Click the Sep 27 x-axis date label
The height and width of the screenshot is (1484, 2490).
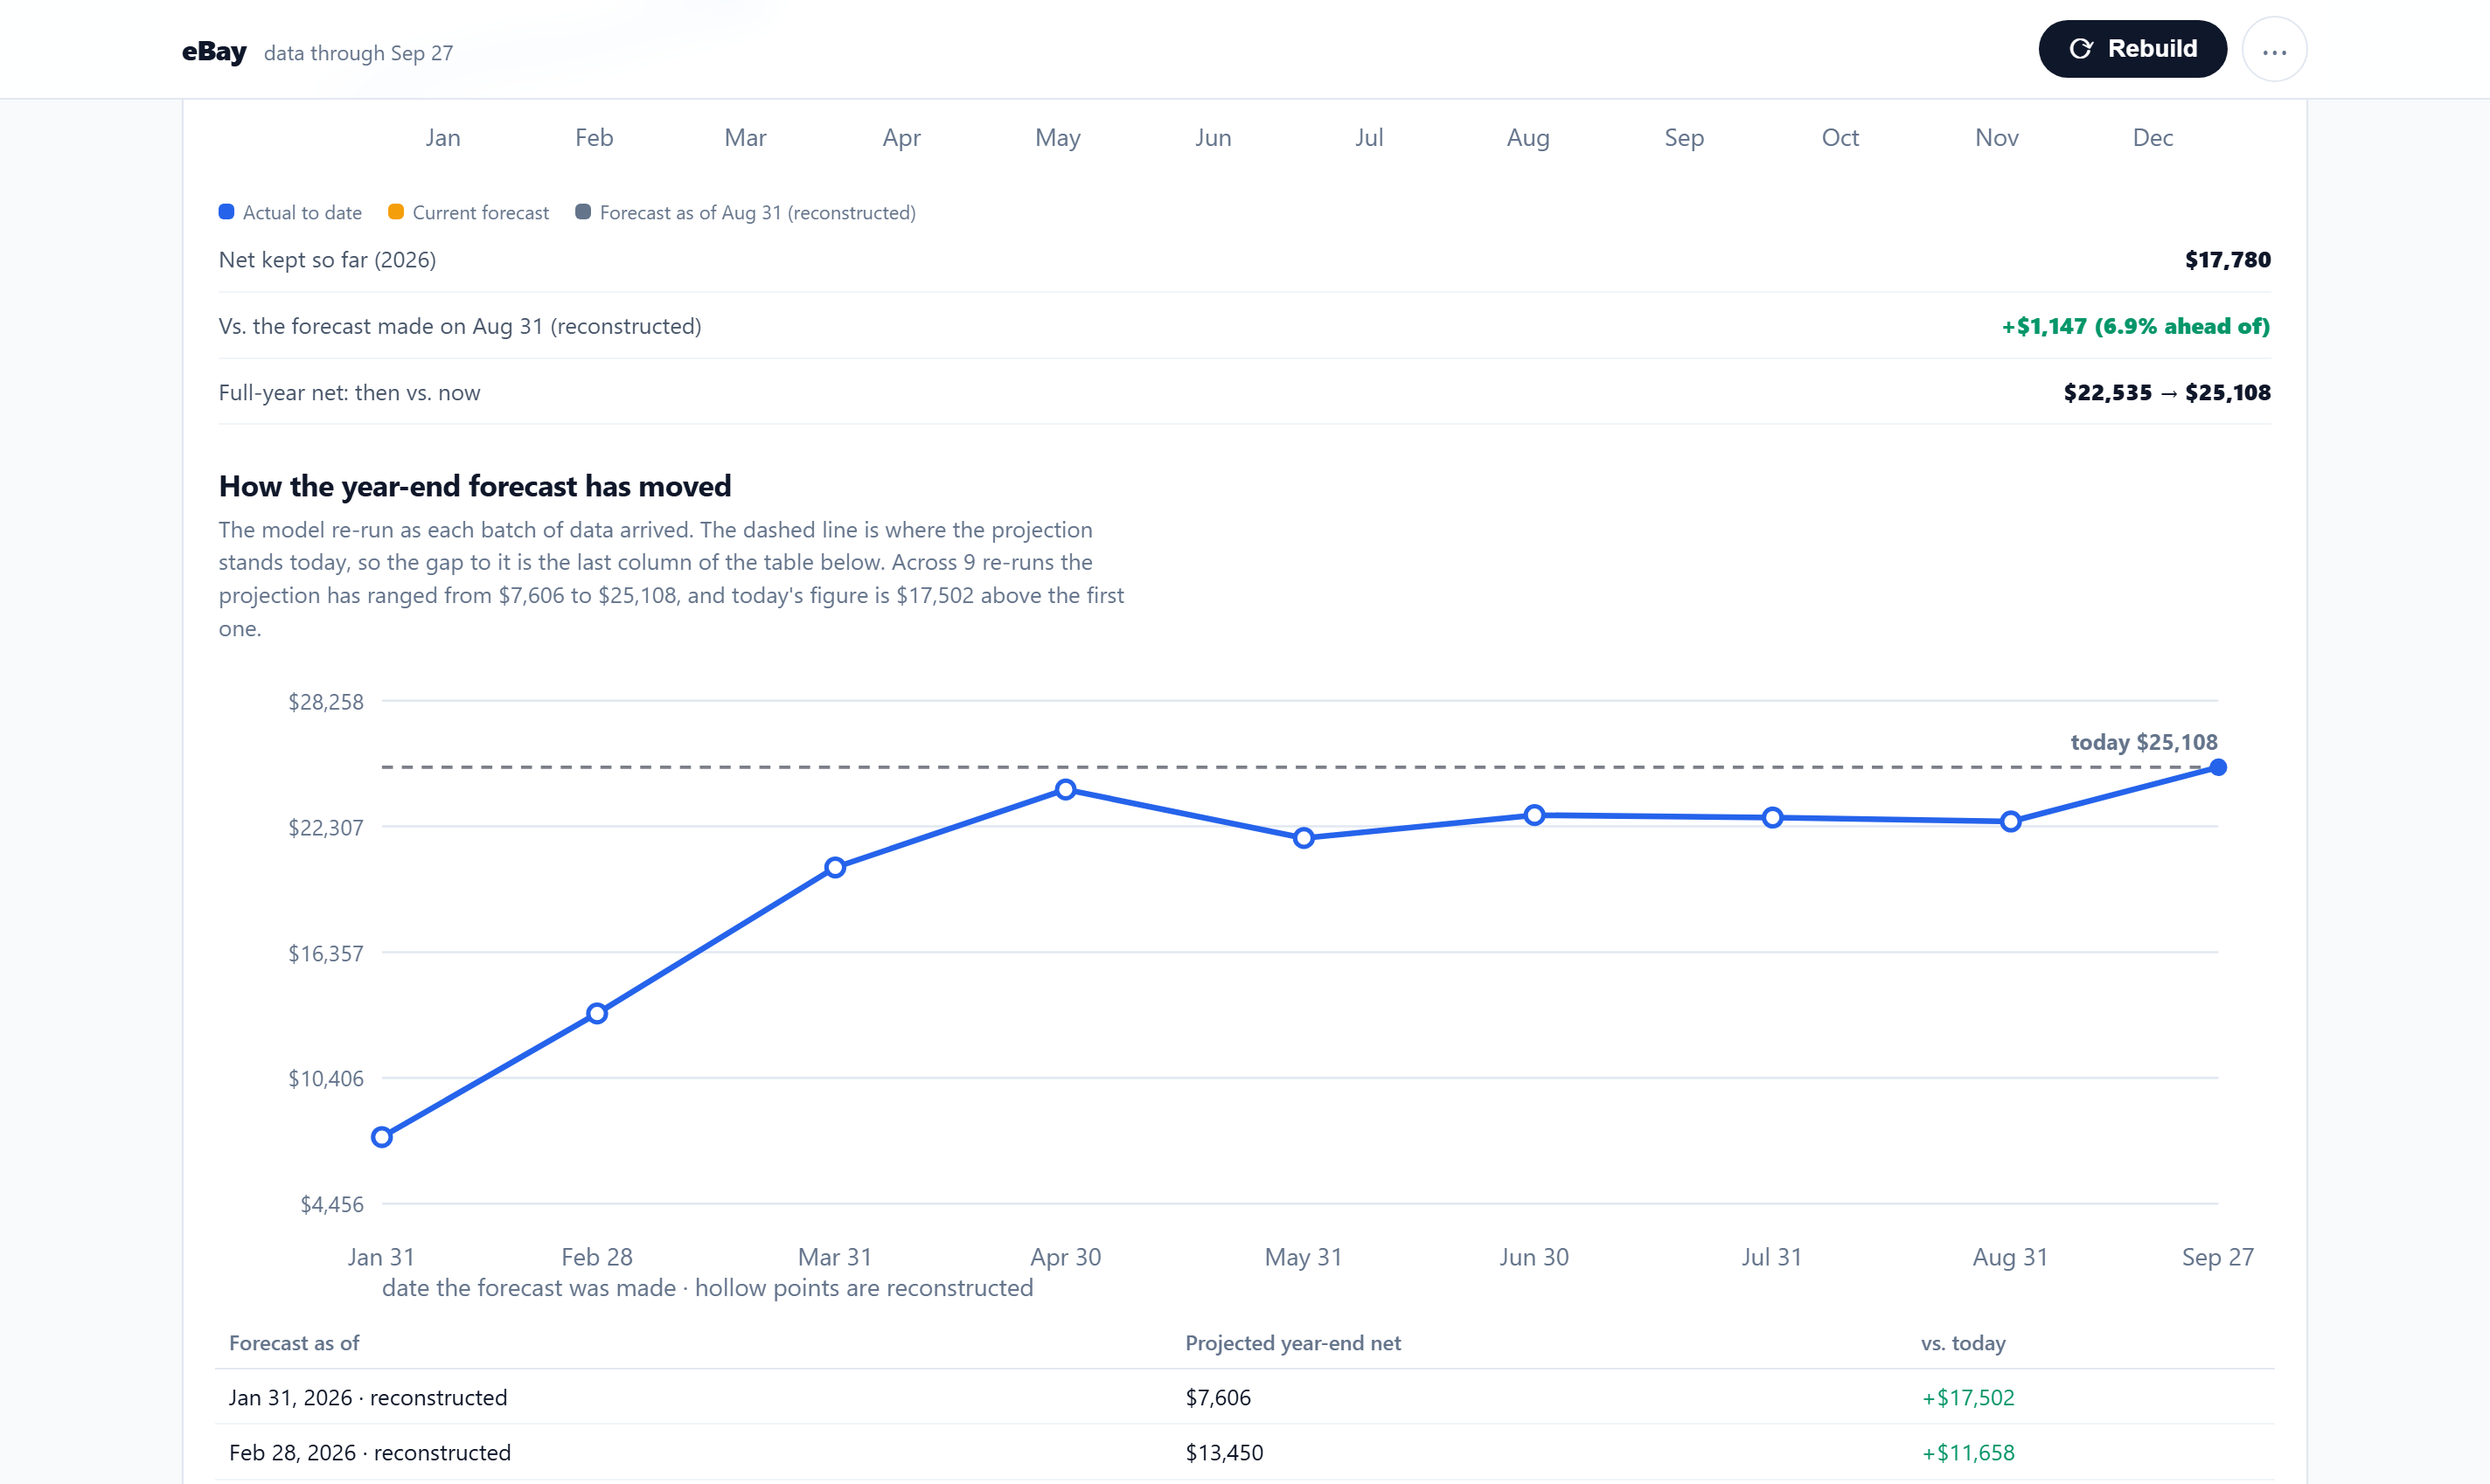[2217, 1257]
